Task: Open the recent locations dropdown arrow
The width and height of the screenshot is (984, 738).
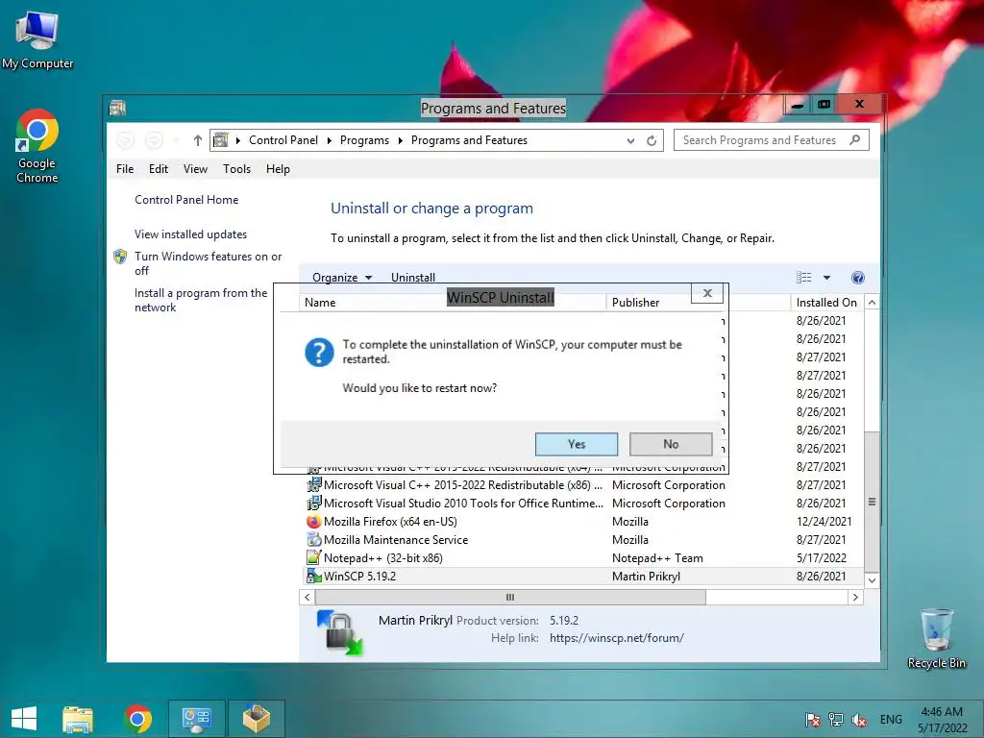Action: [177, 140]
